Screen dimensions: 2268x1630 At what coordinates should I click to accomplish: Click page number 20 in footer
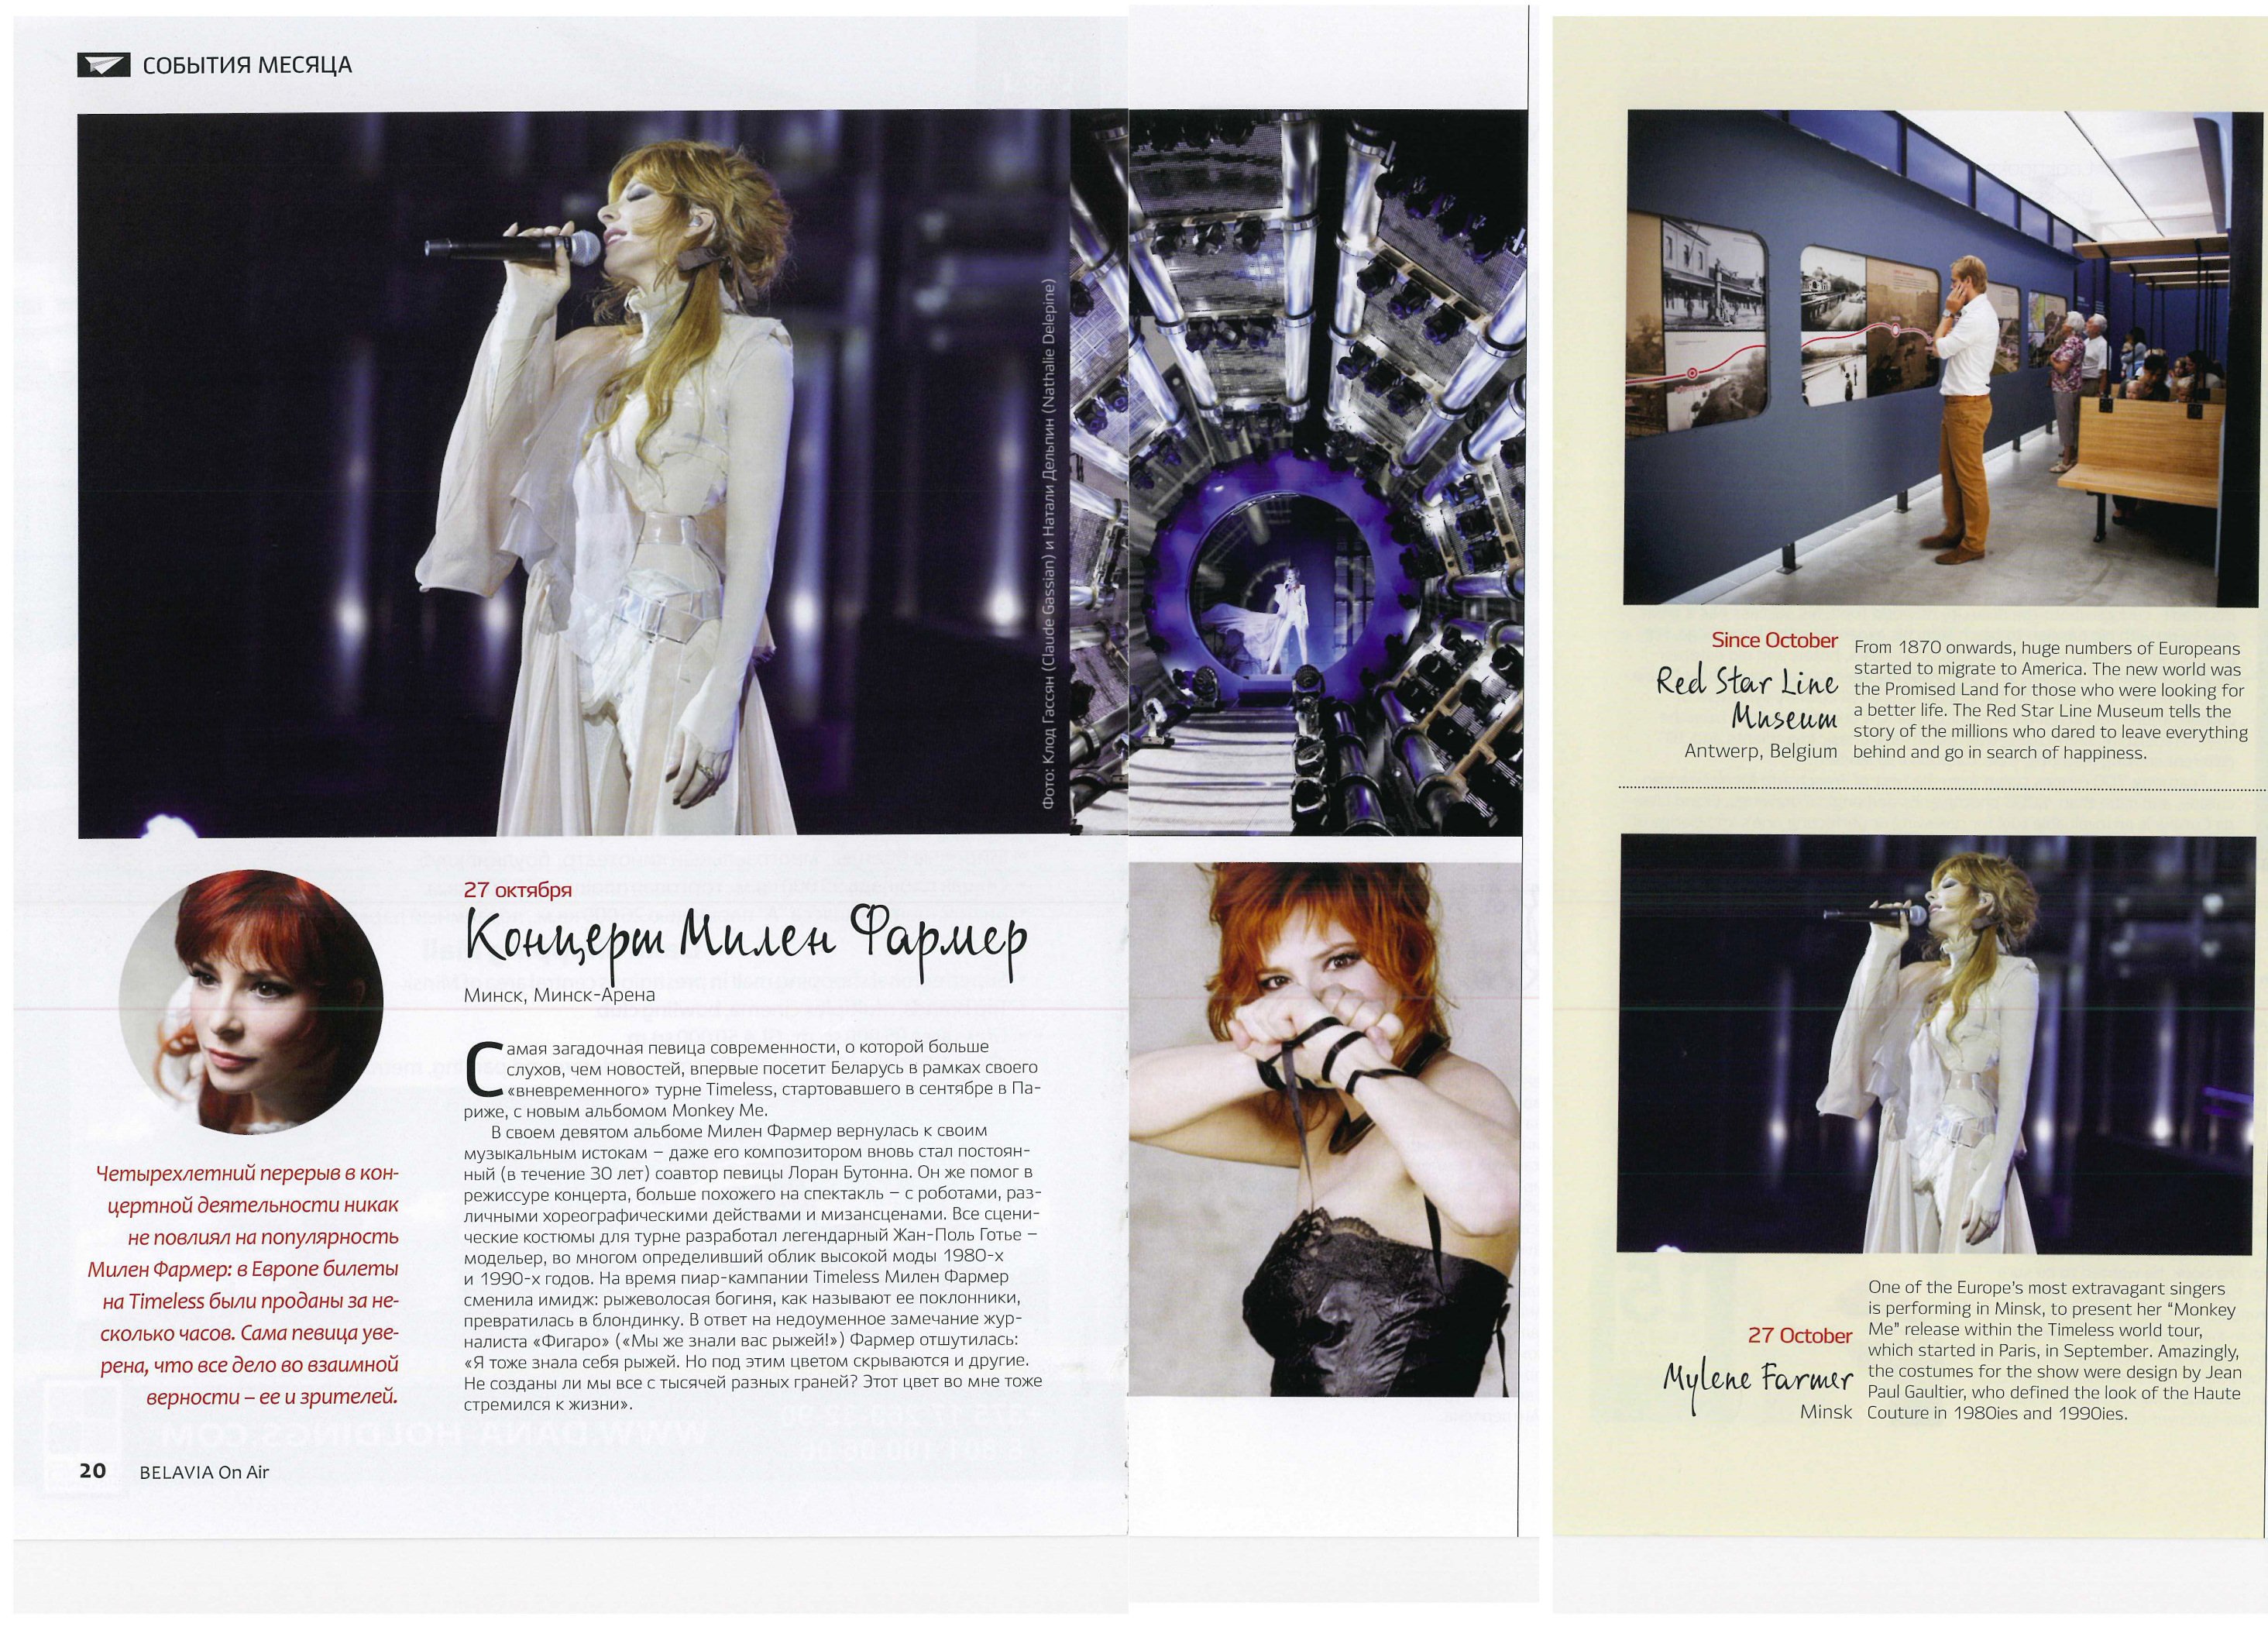92,1471
